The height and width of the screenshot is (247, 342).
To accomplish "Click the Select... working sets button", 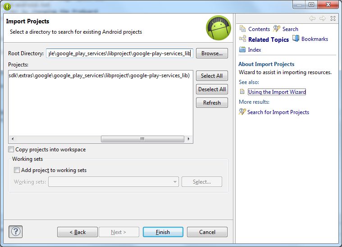I will [x=202, y=182].
